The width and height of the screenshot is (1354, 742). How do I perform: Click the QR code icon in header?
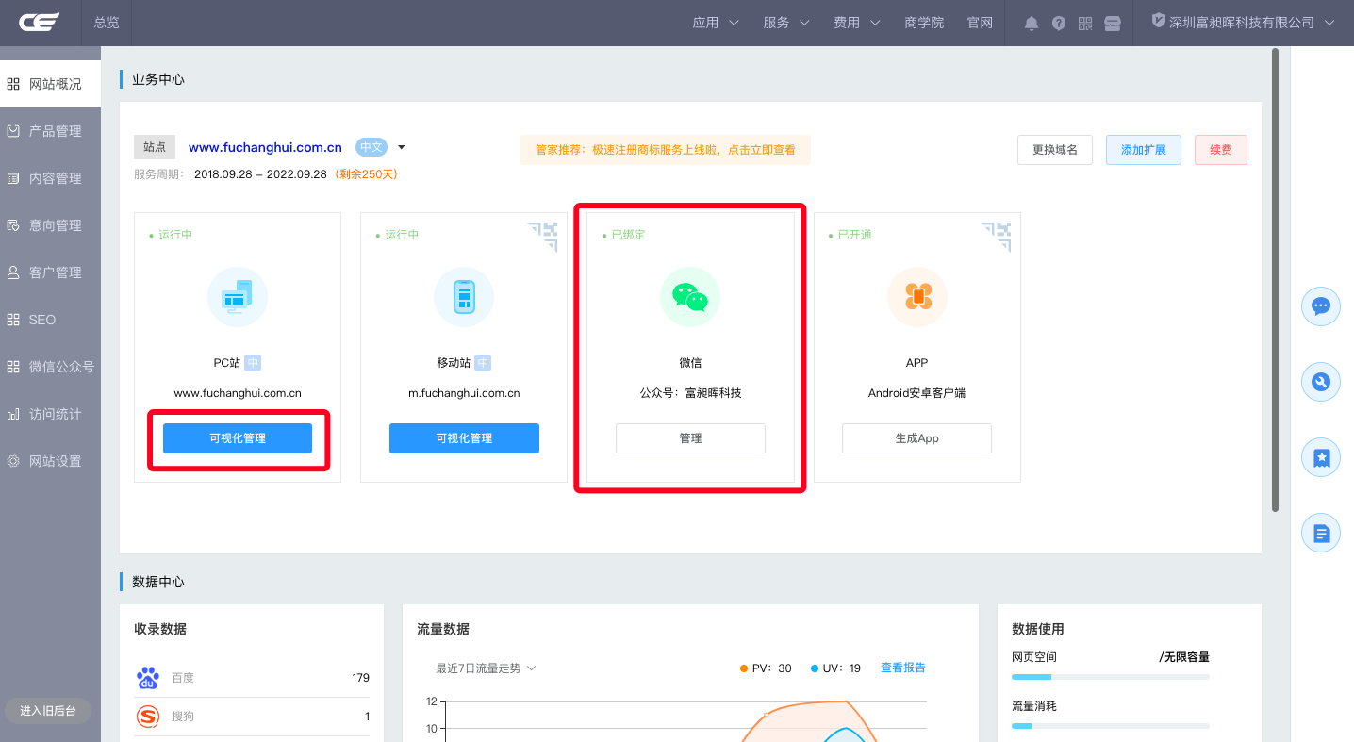coord(1085,24)
